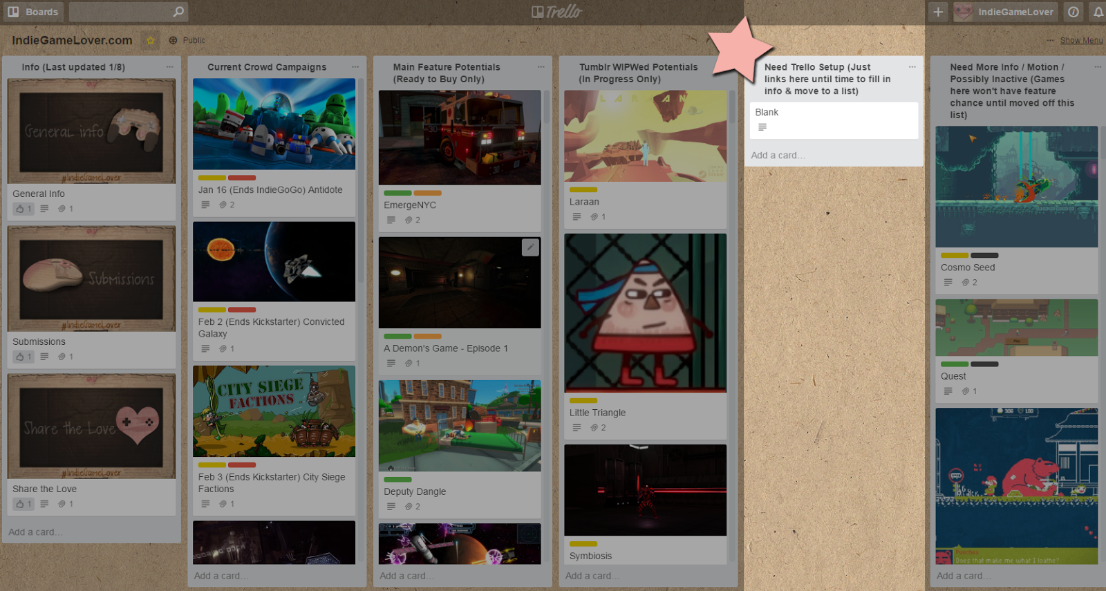This screenshot has width=1106, height=591.
Task: Click the description icon on Blank card
Action: pos(762,127)
